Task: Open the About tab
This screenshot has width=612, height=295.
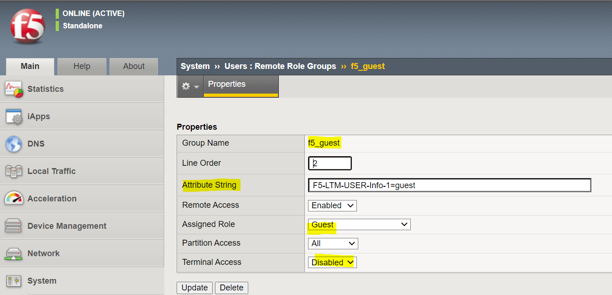Action: click(x=133, y=66)
